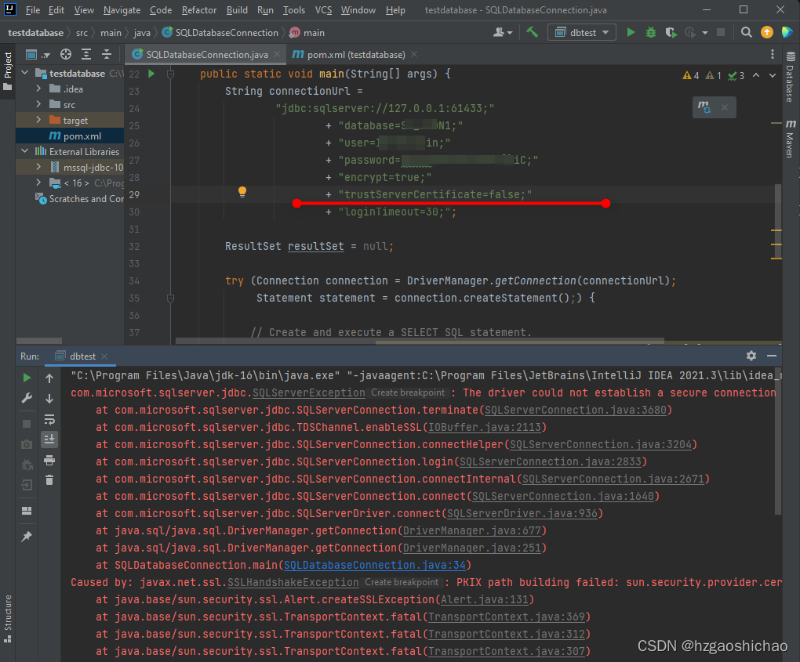
Task: Print console output icon
Action: click(x=49, y=460)
